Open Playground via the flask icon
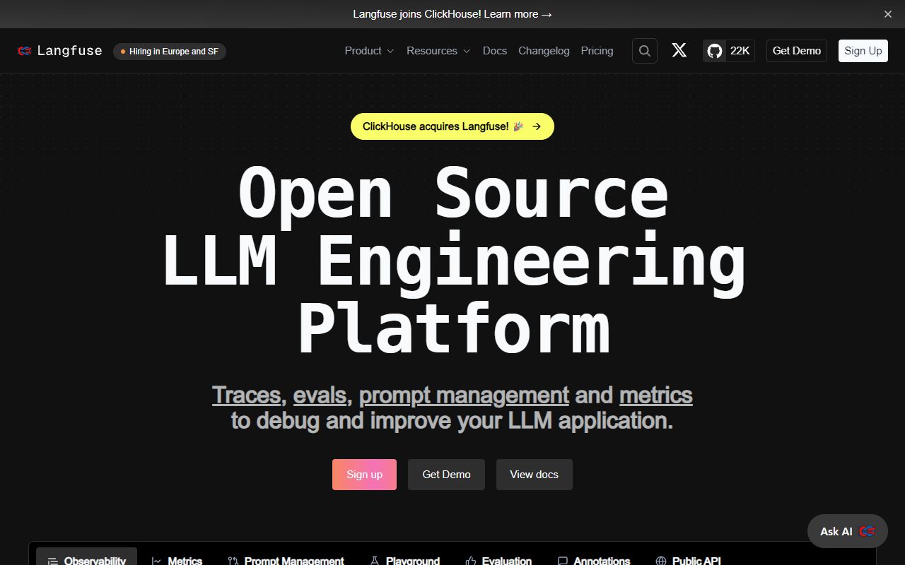905x565 pixels. click(x=373, y=560)
